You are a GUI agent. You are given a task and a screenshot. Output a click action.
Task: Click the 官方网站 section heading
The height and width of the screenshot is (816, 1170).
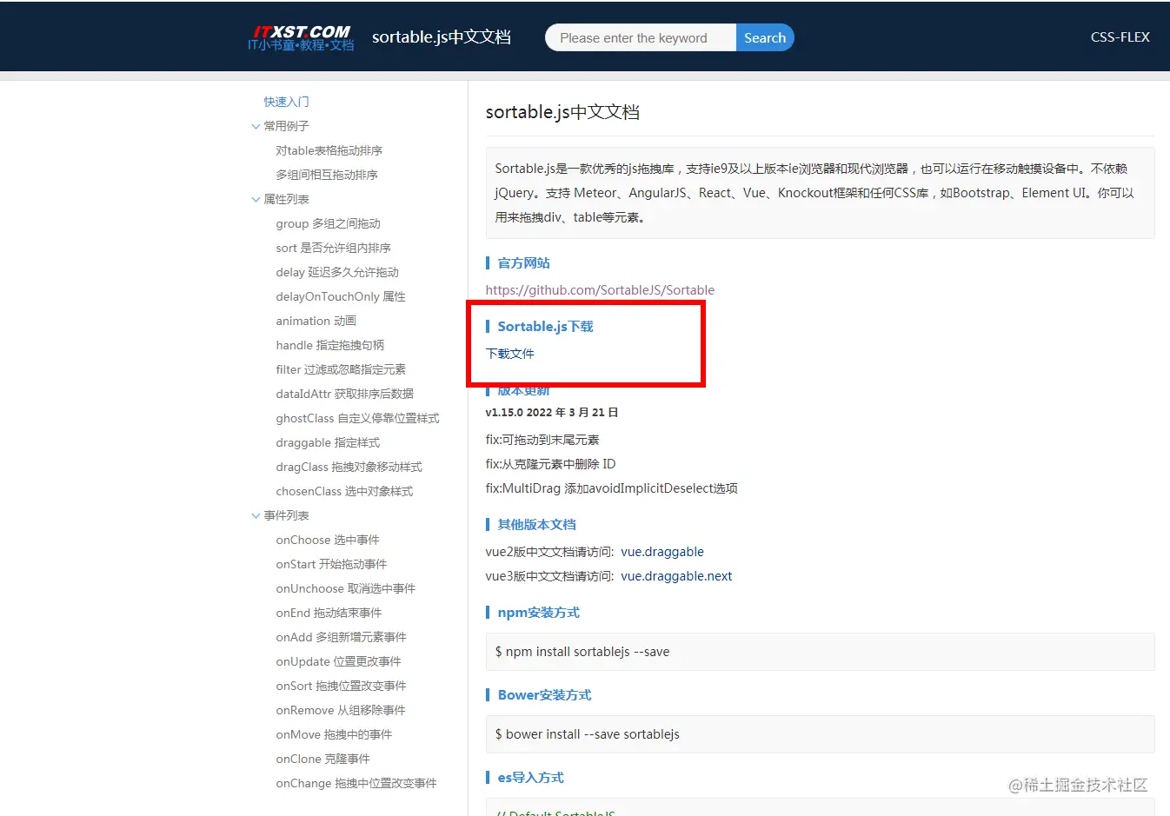pyautogui.click(x=523, y=263)
